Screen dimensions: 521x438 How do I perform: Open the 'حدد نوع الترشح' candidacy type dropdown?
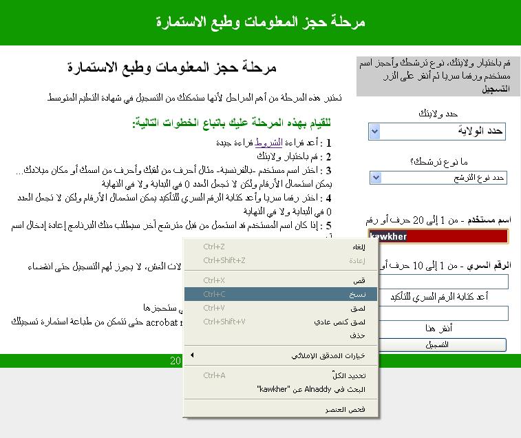tap(437, 178)
